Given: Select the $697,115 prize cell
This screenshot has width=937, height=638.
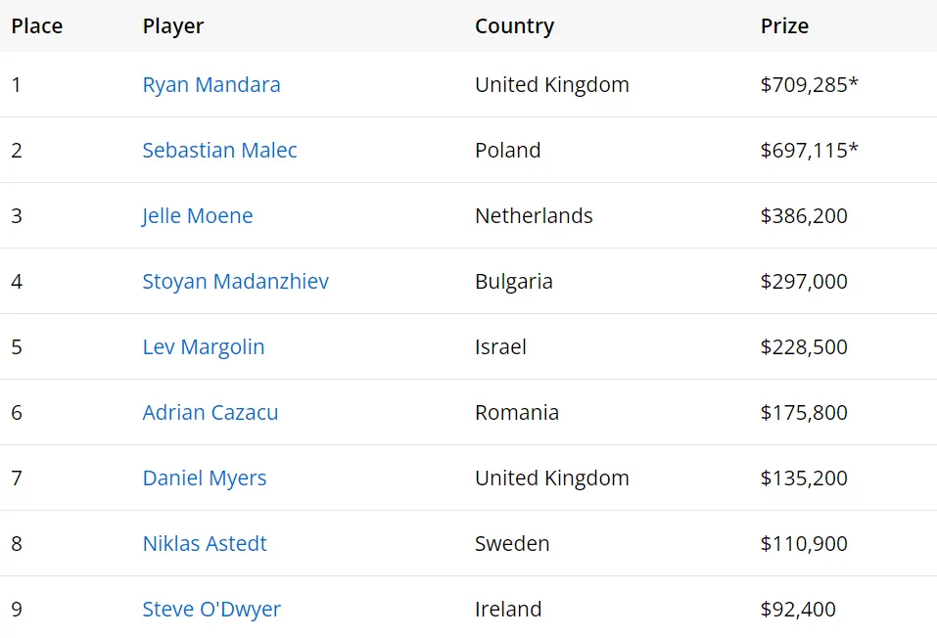Looking at the screenshot, I should point(808,151).
